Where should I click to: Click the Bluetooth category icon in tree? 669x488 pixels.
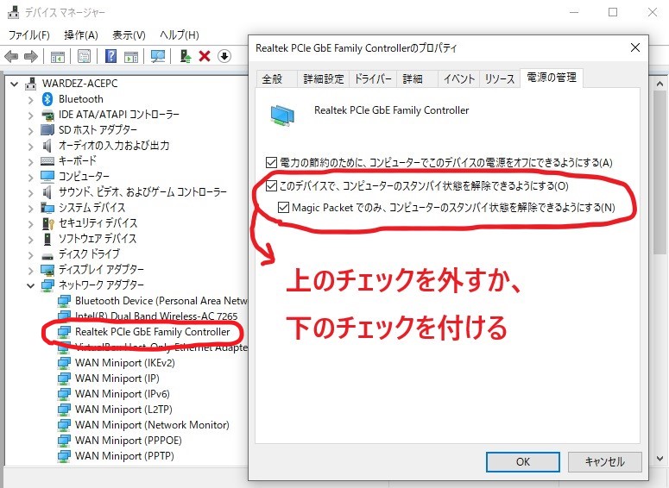[x=48, y=99]
